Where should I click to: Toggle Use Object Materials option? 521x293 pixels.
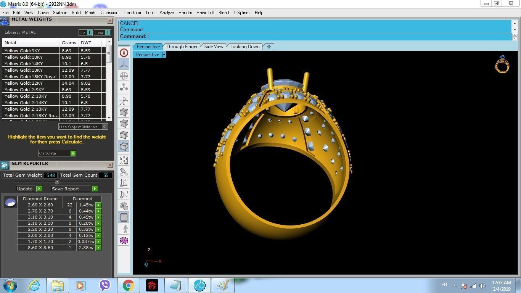pos(83,127)
